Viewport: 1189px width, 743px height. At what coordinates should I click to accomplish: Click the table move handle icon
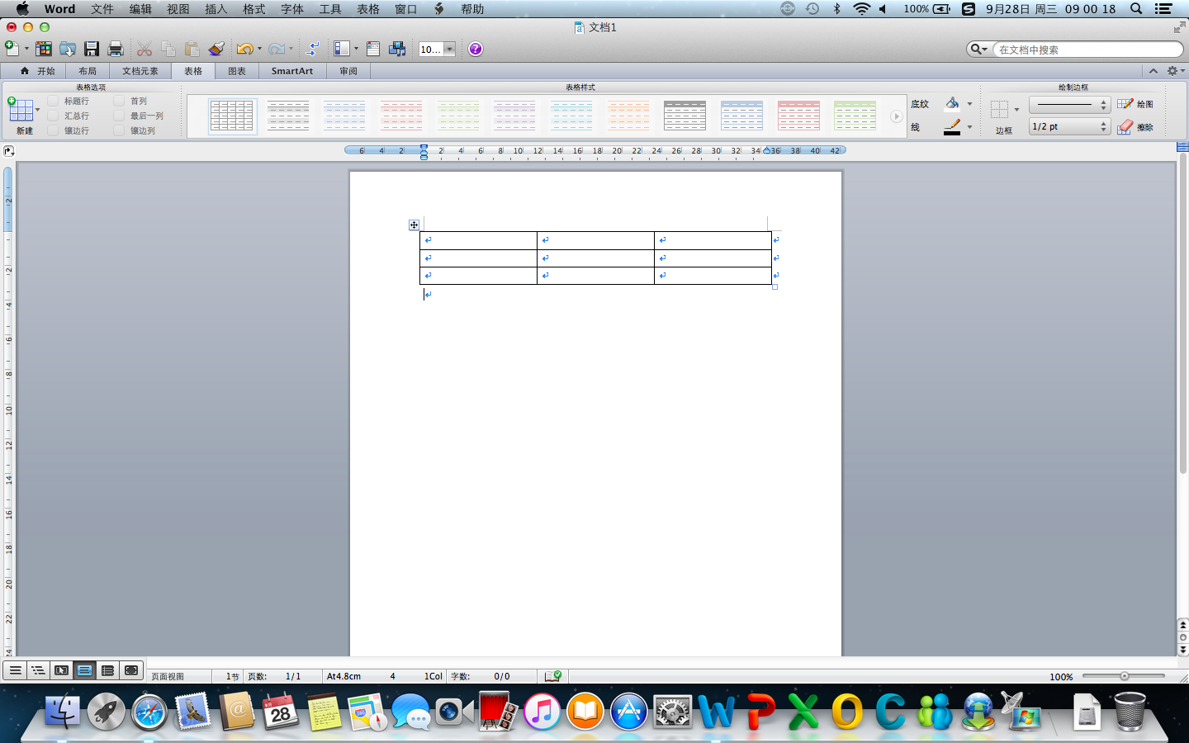(414, 225)
